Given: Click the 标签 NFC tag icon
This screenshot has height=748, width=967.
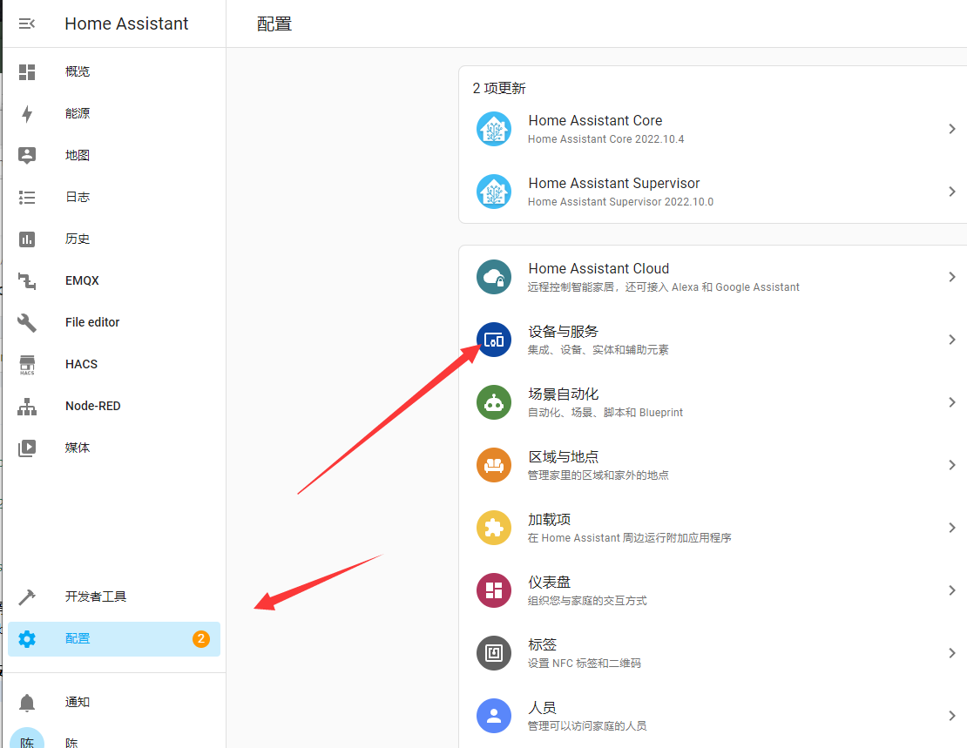Looking at the screenshot, I should (x=493, y=653).
